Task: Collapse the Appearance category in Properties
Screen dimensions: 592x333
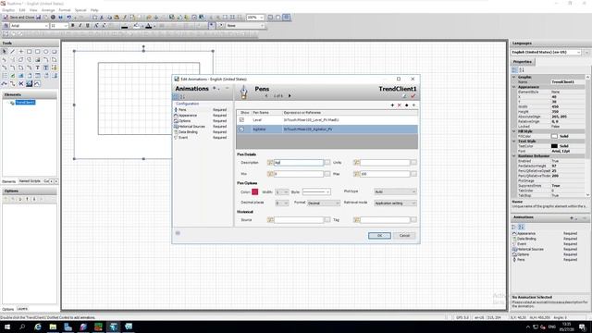Action: click(514, 87)
